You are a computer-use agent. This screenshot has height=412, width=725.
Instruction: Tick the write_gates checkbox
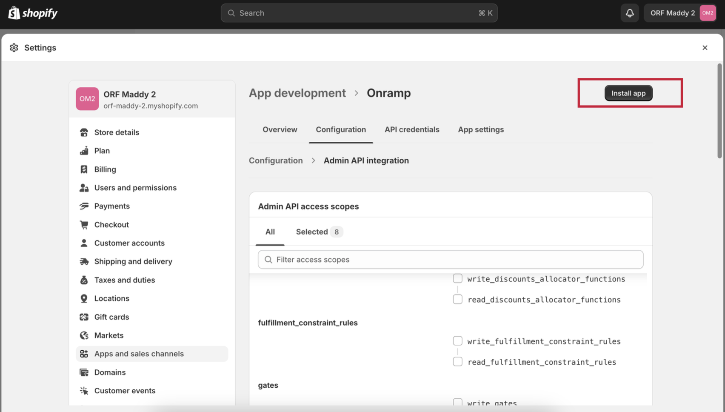[457, 403]
